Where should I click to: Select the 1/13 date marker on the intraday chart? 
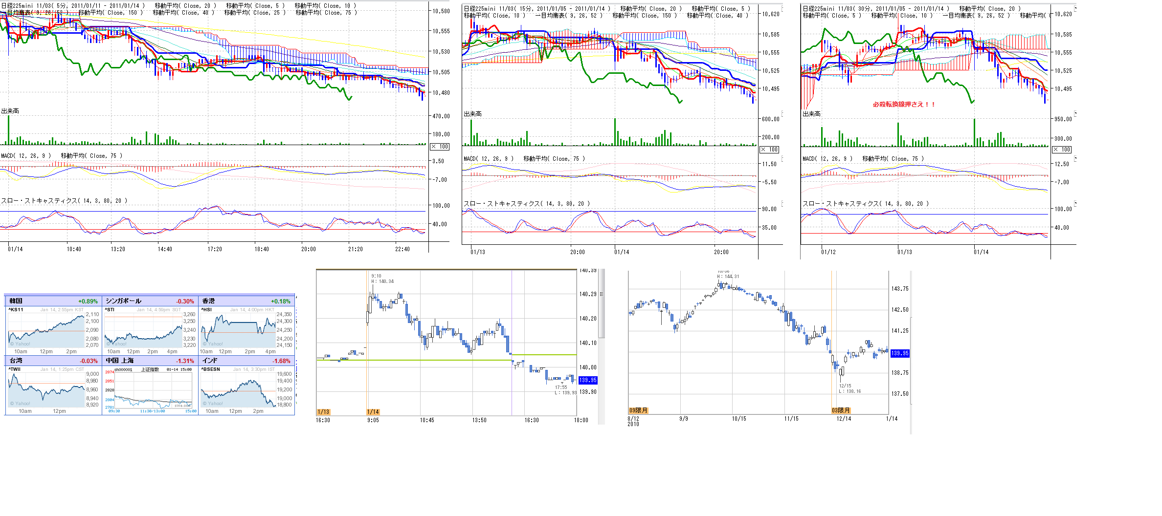pyautogui.click(x=323, y=412)
